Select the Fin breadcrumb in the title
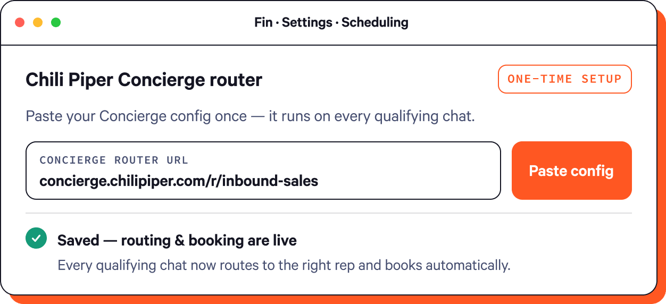 tap(263, 22)
